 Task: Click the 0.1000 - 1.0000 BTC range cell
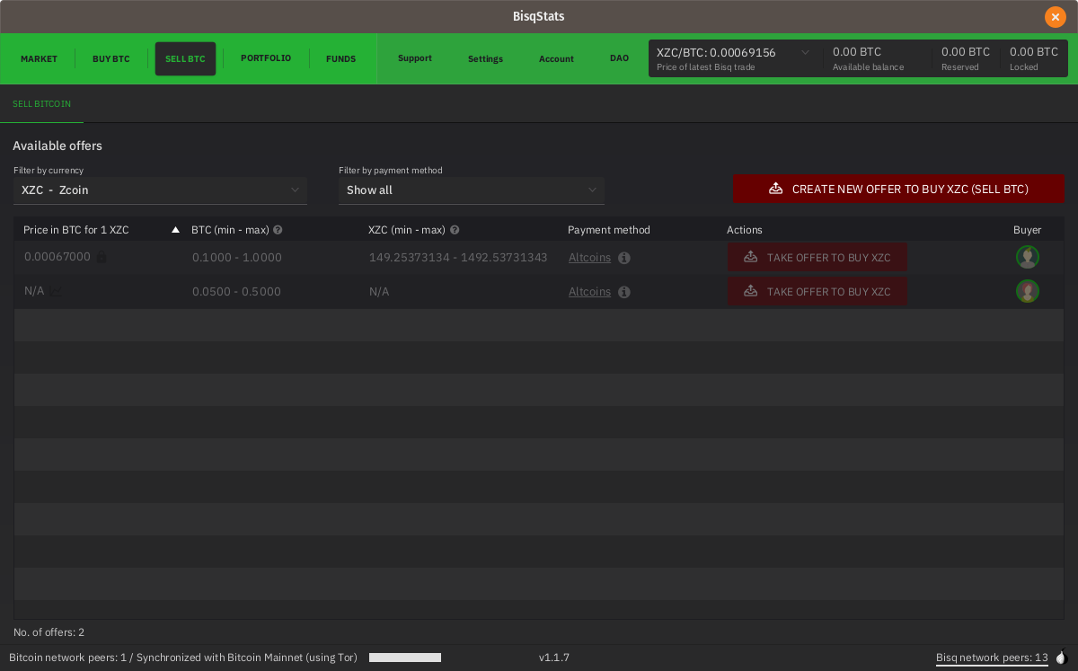click(237, 258)
